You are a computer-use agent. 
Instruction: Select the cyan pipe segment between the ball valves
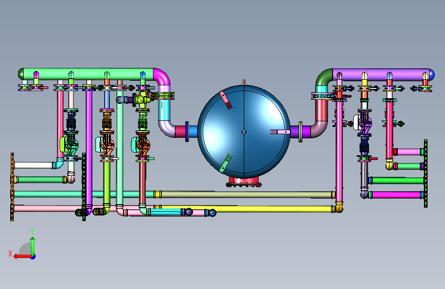tap(165, 212)
